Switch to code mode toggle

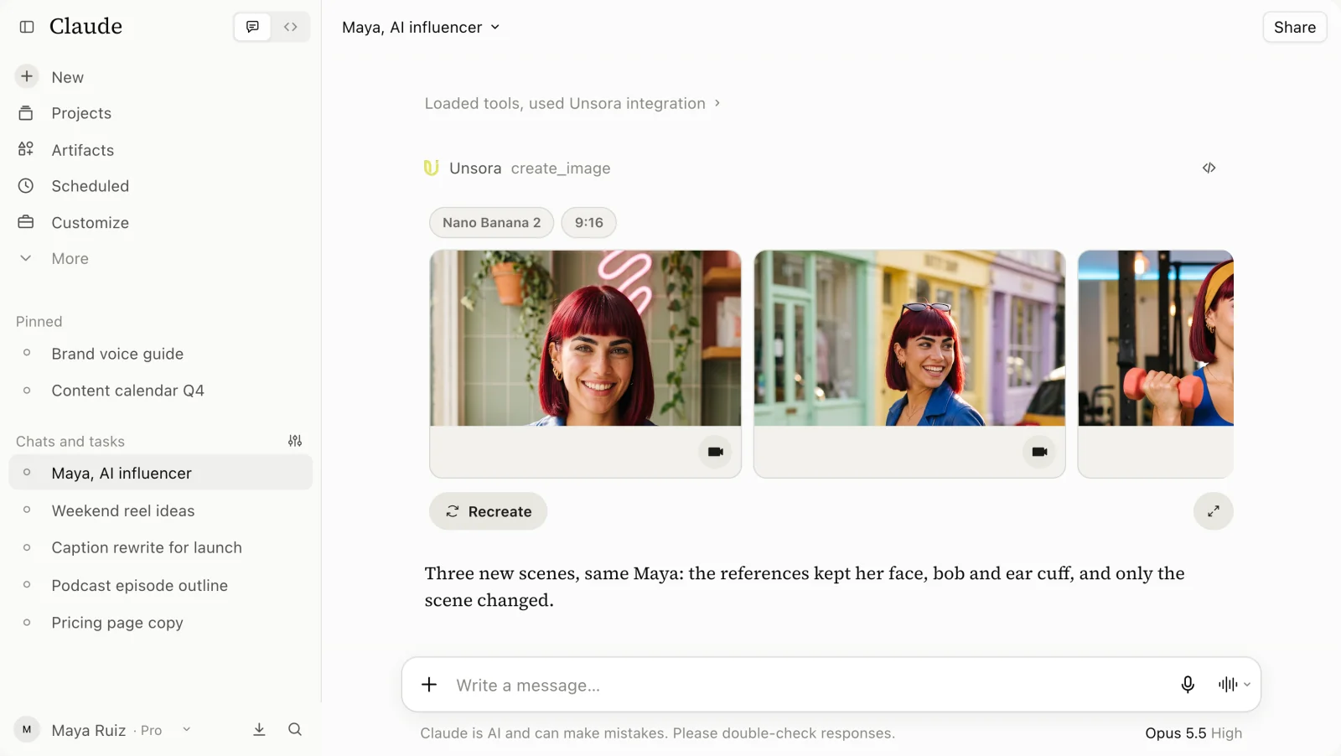[291, 27]
